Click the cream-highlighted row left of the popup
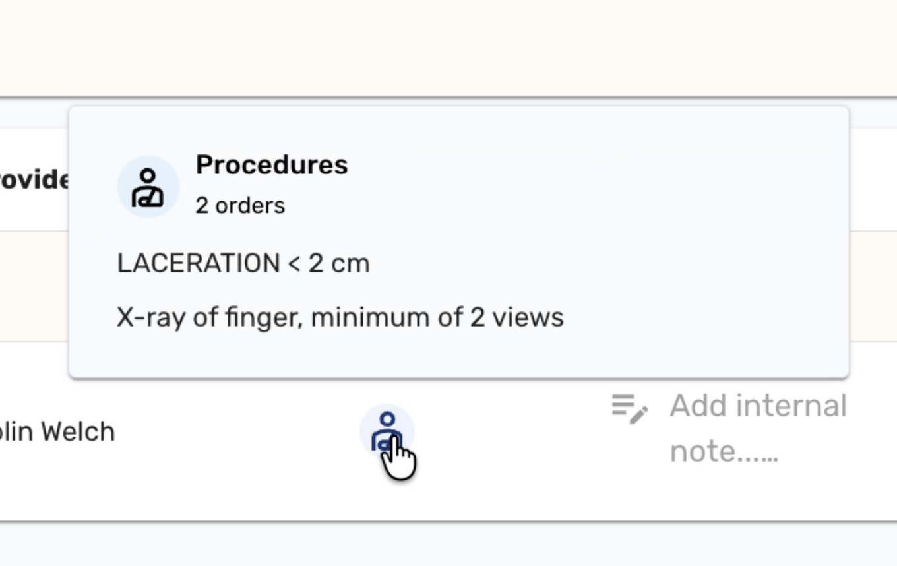Viewport: 897px width, 566px height. pyautogui.click(x=33, y=286)
